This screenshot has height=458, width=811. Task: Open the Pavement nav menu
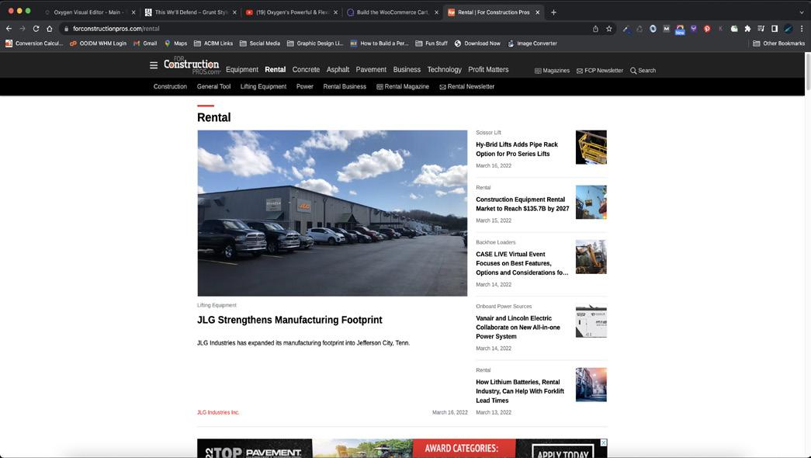[x=371, y=69]
